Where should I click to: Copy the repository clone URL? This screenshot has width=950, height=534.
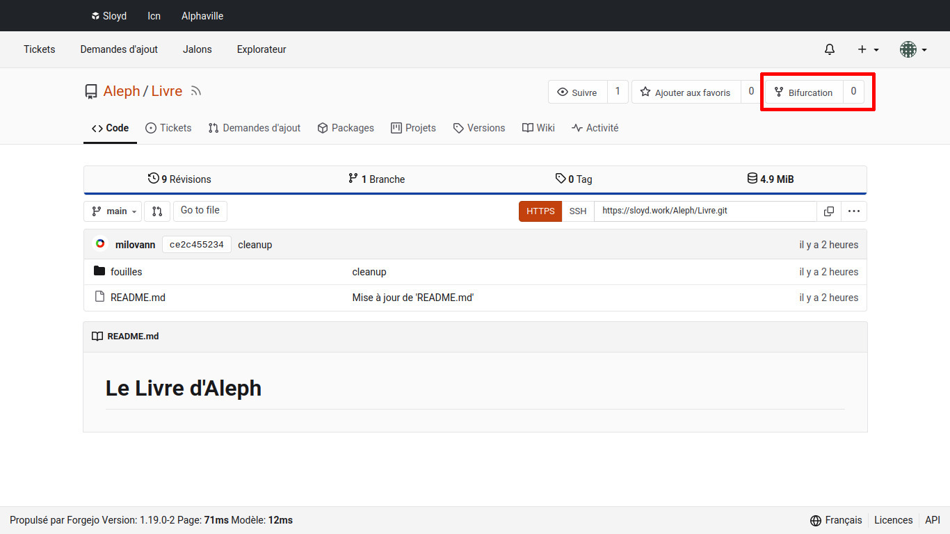828,211
